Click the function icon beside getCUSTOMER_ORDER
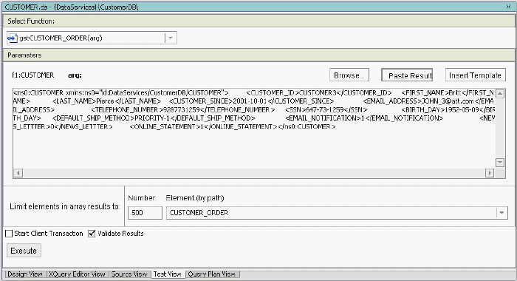 pos(13,38)
